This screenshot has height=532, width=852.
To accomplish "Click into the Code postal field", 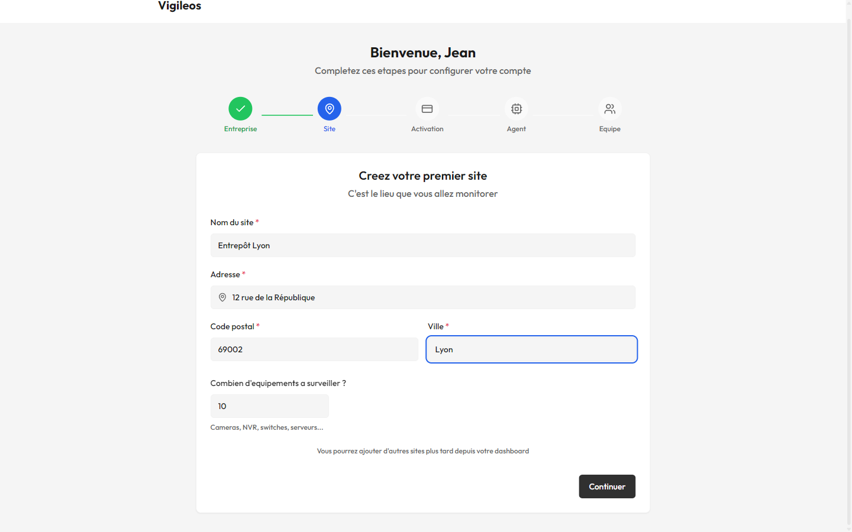I will (314, 349).
